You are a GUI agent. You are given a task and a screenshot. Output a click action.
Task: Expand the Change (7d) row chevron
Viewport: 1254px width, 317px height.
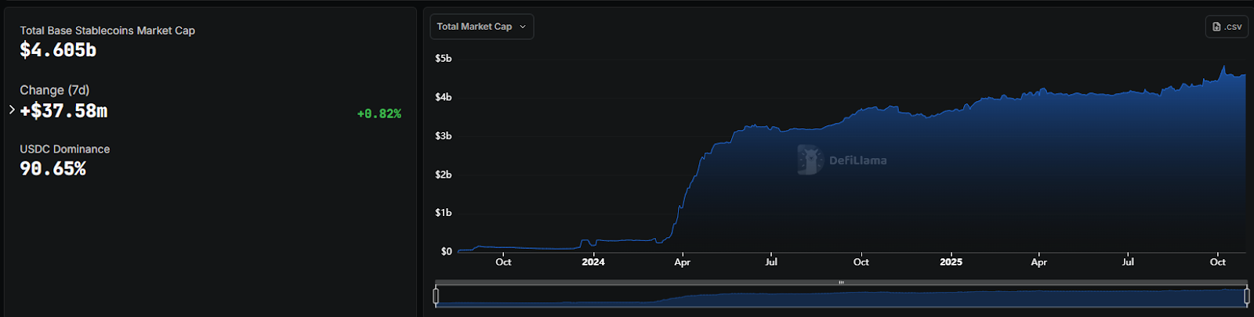tap(12, 110)
